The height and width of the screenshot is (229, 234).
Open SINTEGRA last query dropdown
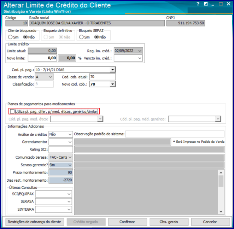click(x=69, y=209)
